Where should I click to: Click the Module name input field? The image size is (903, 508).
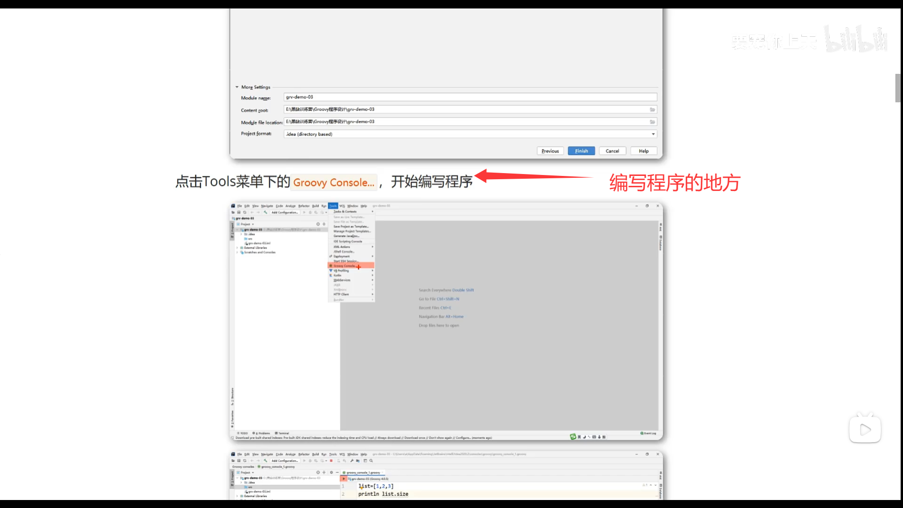(470, 97)
